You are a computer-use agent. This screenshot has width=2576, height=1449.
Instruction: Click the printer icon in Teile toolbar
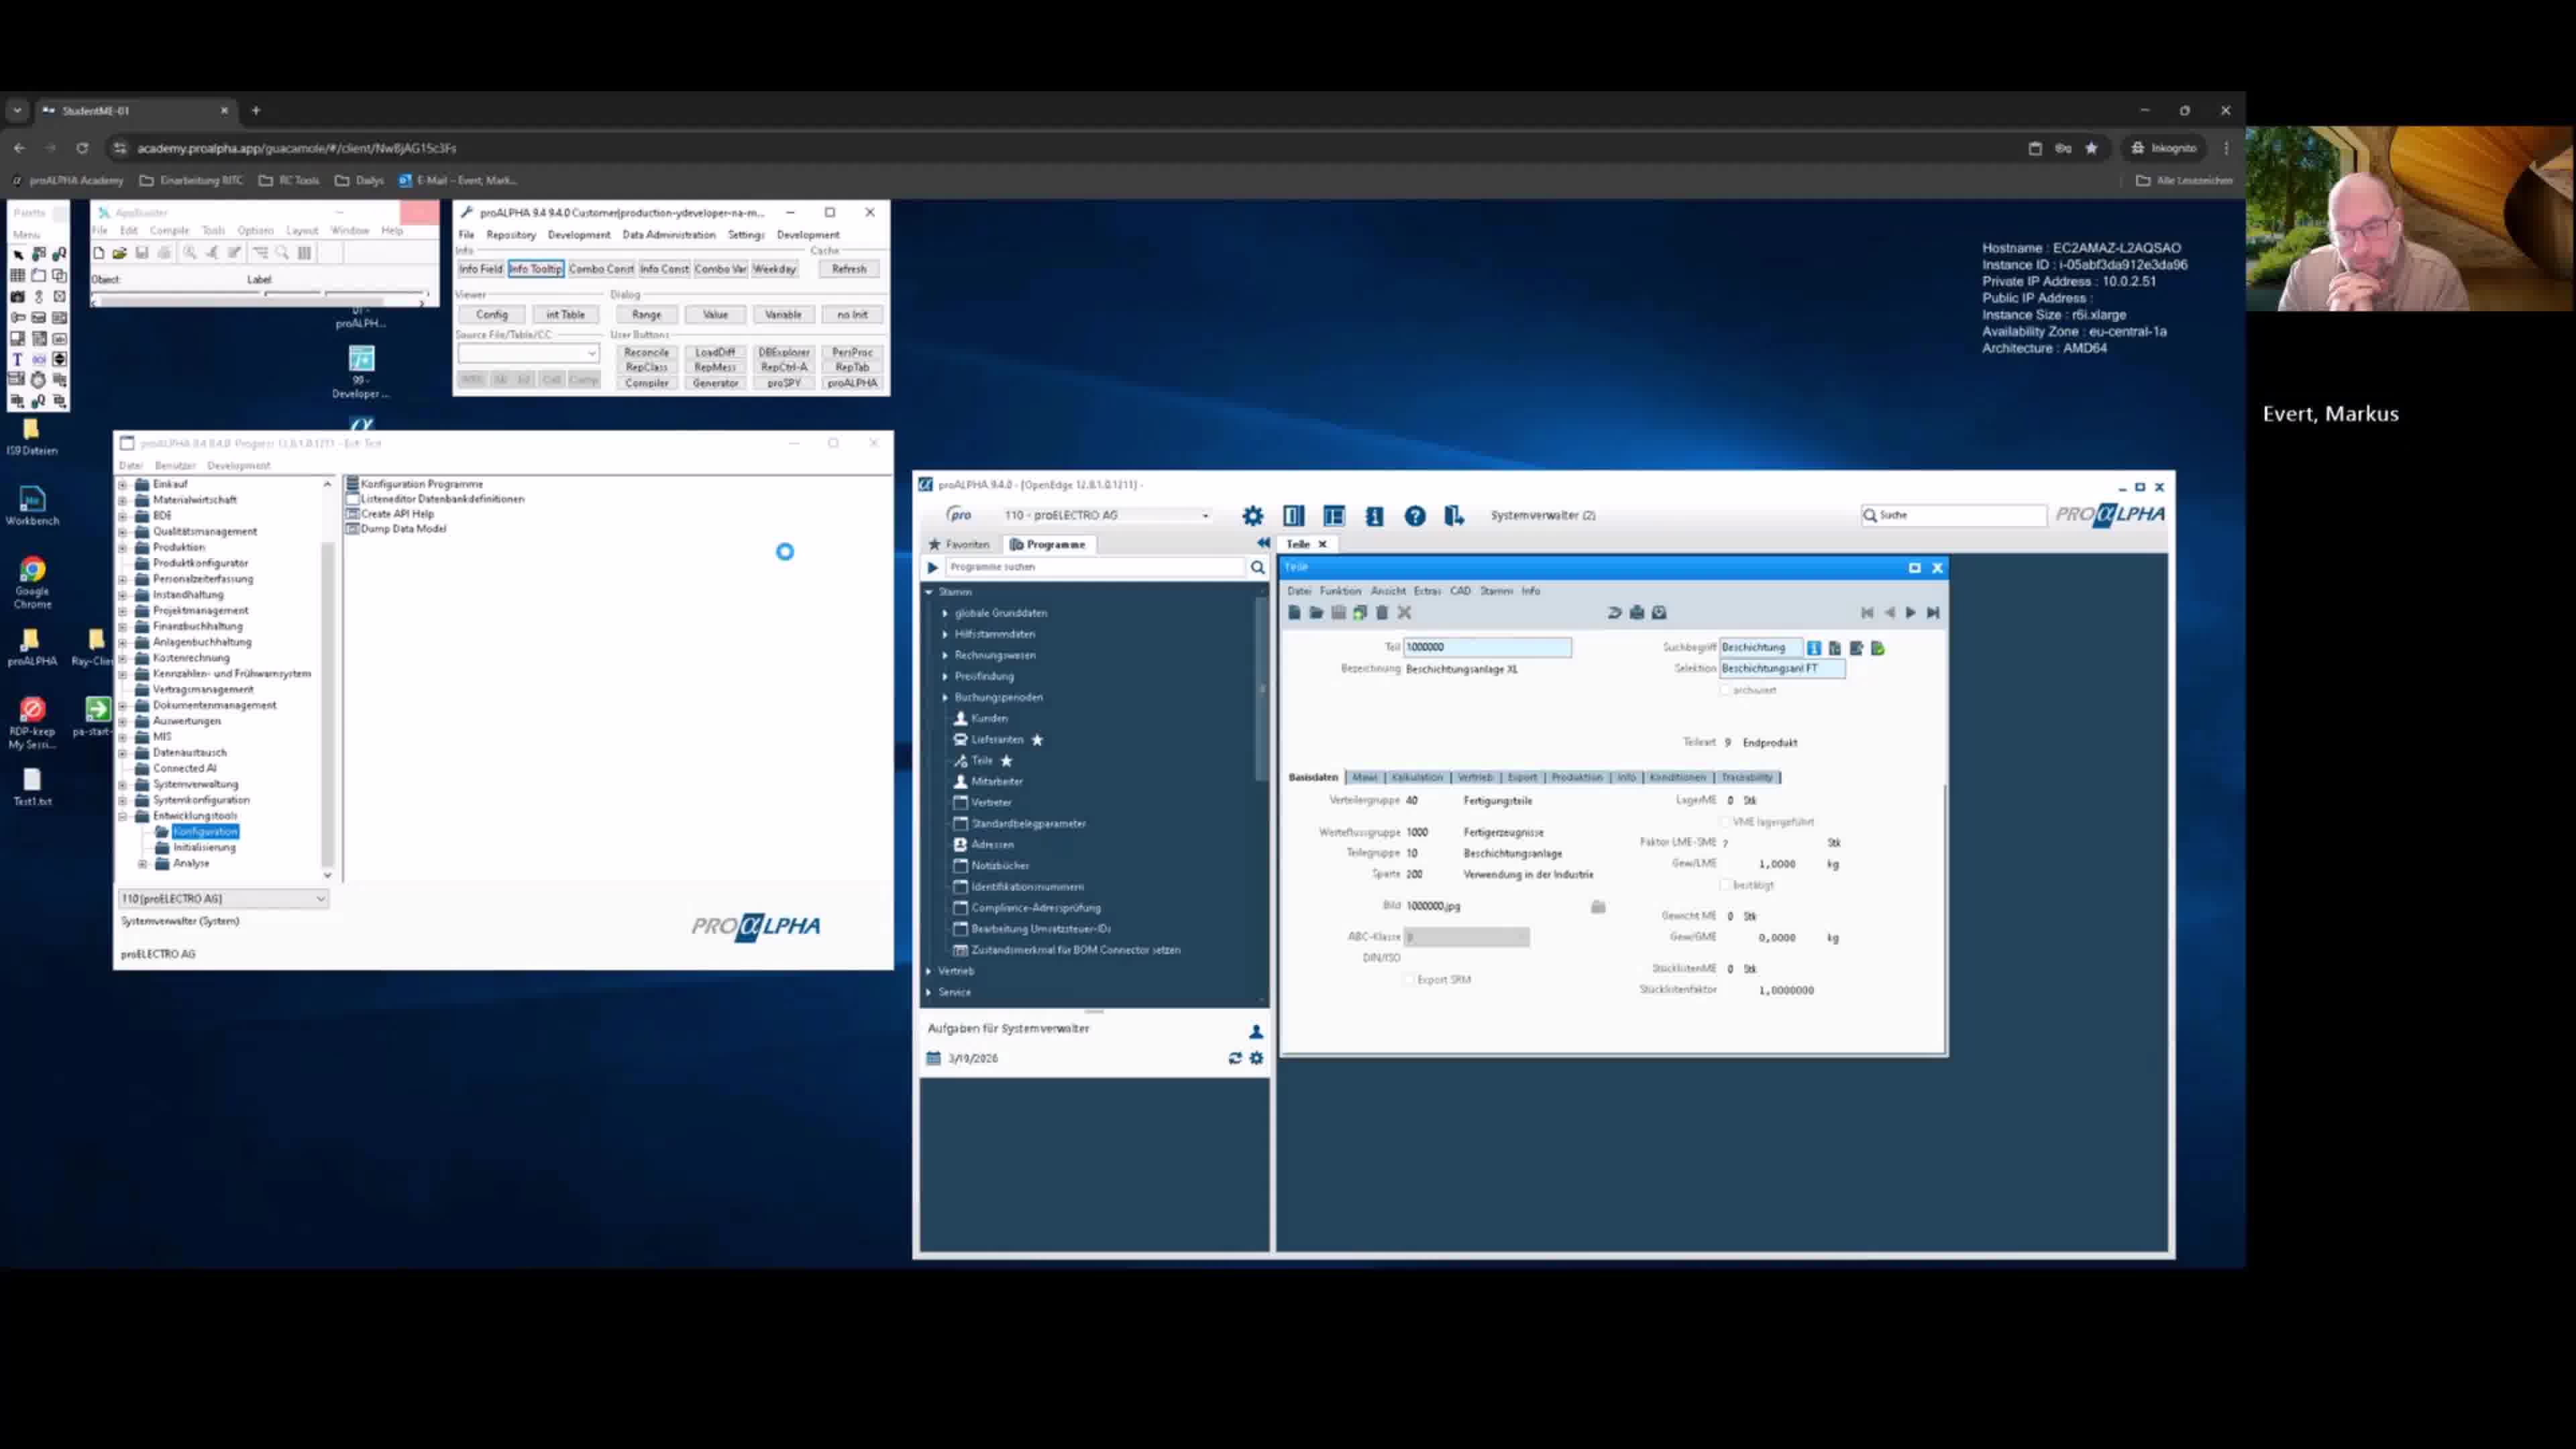point(1637,613)
